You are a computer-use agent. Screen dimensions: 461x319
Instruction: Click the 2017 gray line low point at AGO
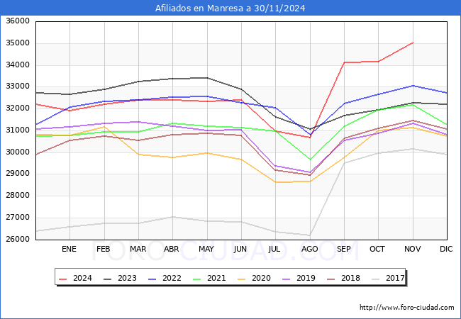click(310, 235)
